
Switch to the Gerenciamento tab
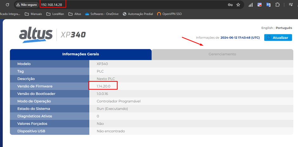[222, 54]
